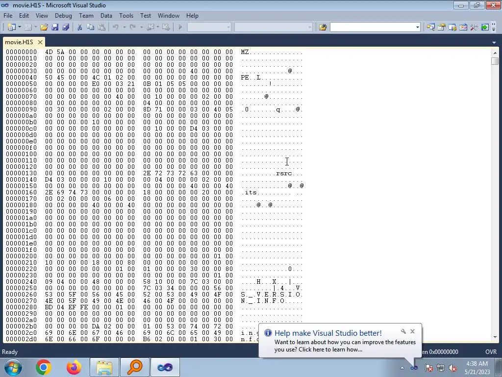The image size is (502, 377).
Task: Open the View menu
Action: tap(42, 15)
